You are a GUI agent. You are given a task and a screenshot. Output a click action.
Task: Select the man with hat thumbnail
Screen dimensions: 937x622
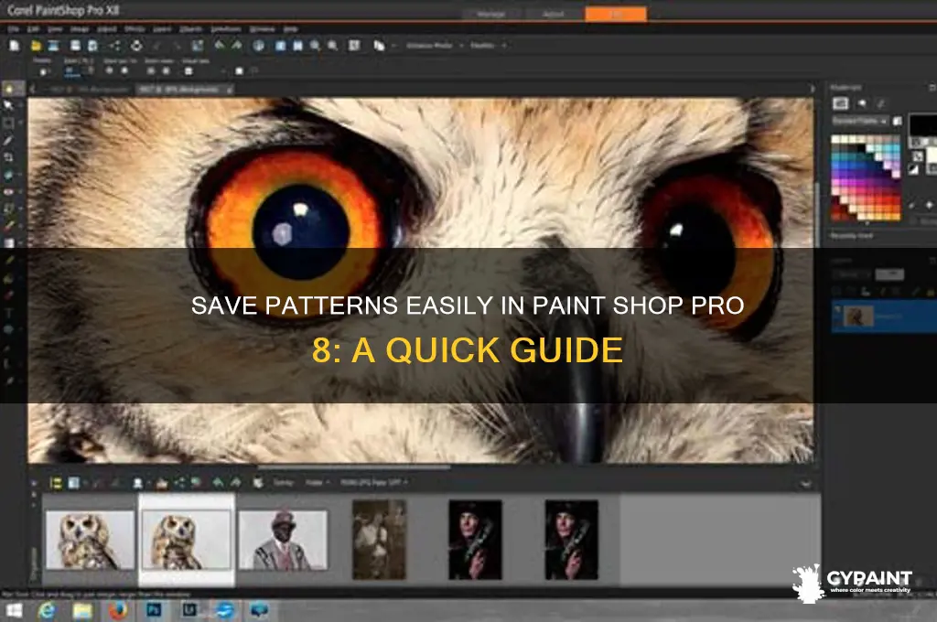[283, 540]
